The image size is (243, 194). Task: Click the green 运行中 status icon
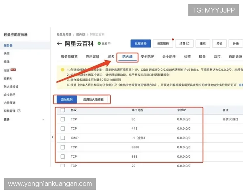pos(99,44)
